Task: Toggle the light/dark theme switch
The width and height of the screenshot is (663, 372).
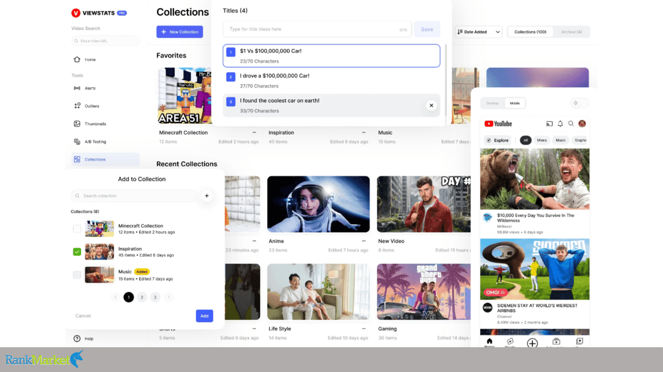Action: coord(579,103)
